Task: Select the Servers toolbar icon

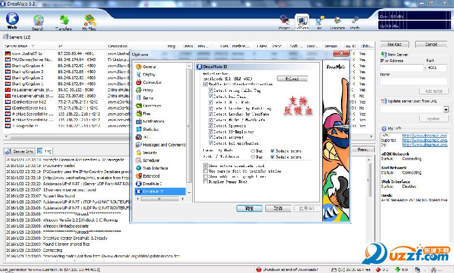Action: coord(302,22)
